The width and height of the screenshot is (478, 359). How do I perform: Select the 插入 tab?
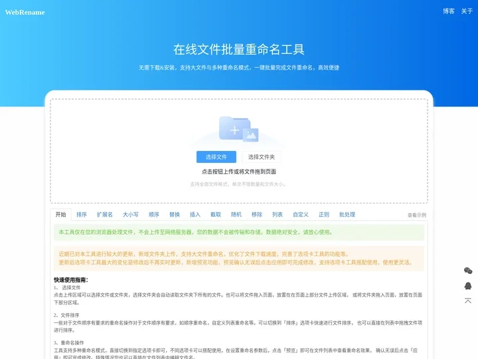tap(195, 215)
